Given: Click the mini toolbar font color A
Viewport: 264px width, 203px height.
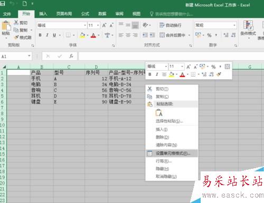Looking at the screenshot, I should 182,75.
